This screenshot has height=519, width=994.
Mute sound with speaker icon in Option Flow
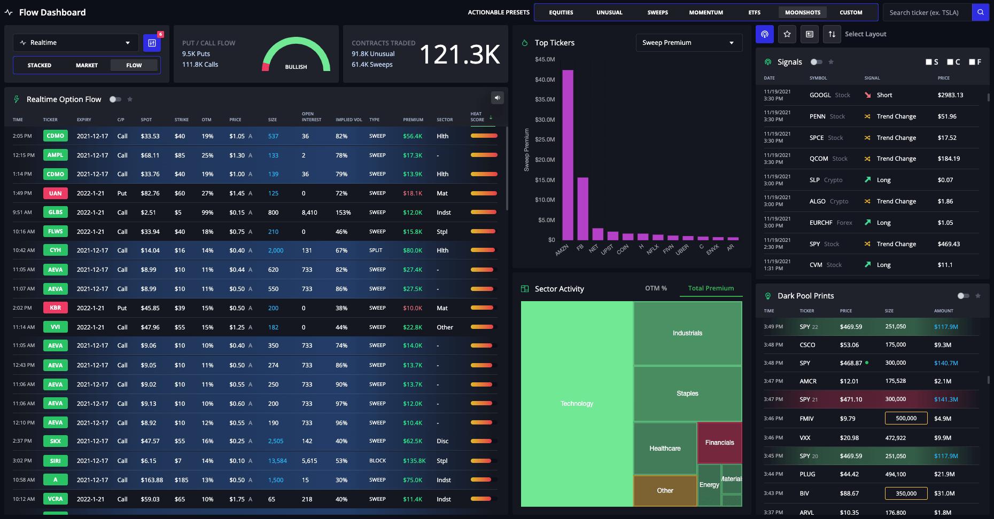tap(498, 98)
